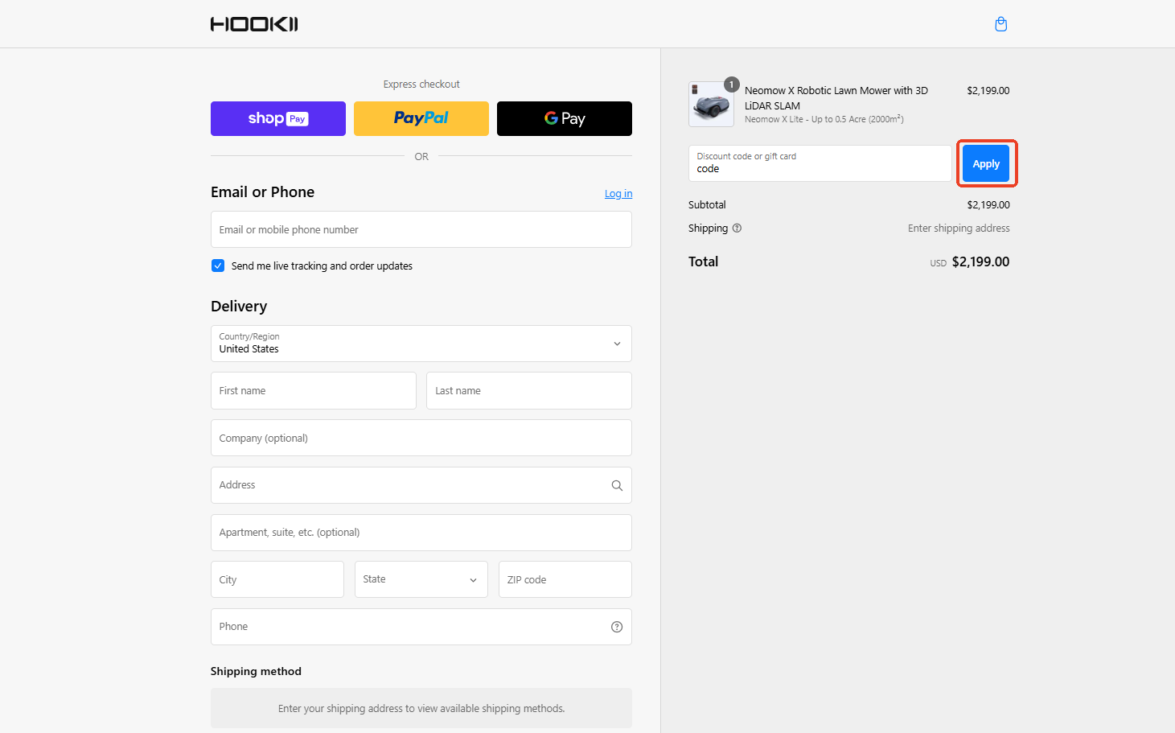Apply the discount code
Image resolution: width=1175 pixels, height=733 pixels.
click(x=986, y=163)
